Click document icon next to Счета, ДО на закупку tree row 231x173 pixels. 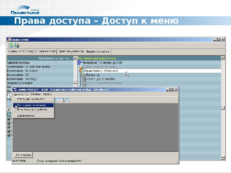coord(85,79)
